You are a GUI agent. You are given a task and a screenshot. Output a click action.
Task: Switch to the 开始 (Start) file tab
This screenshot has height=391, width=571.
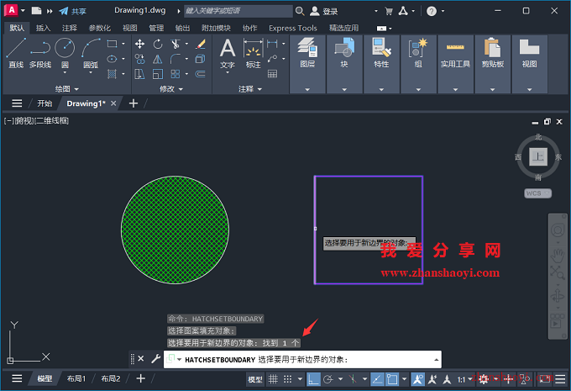pos(45,103)
